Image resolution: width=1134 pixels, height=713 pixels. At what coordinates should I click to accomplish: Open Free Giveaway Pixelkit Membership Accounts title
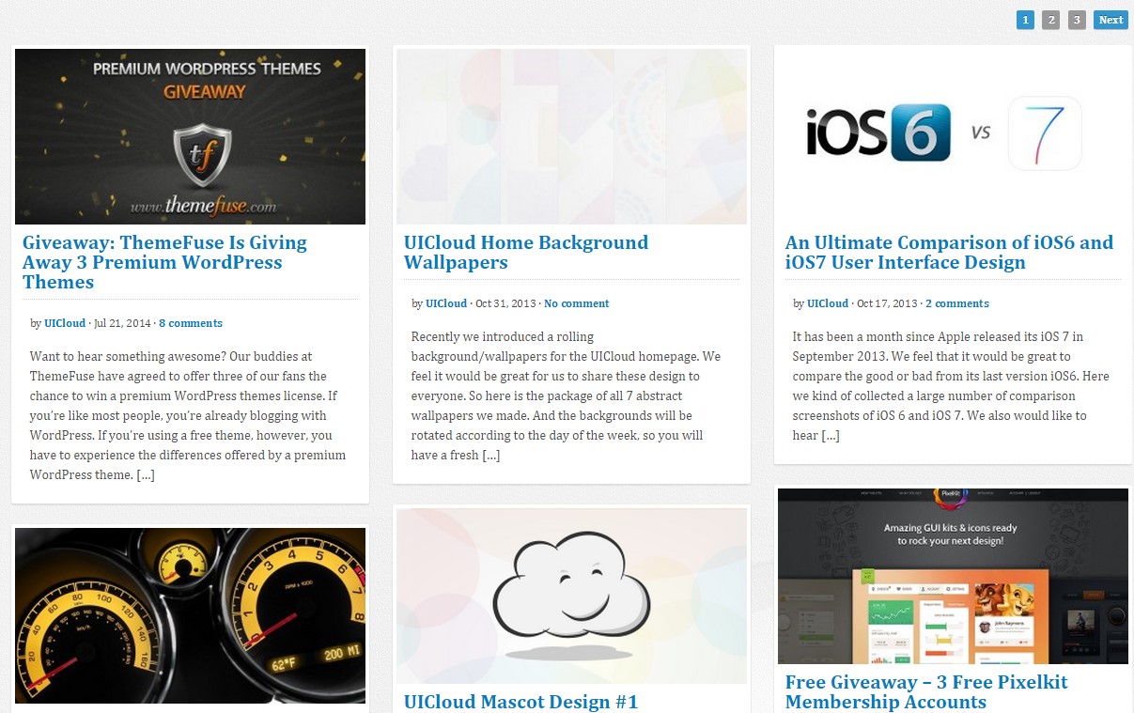[925, 692]
